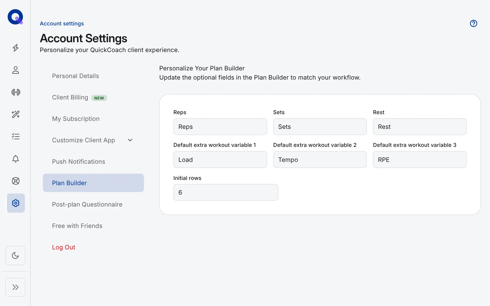Open the magic wand sidebar icon
The width and height of the screenshot is (490, 306).
16,114
